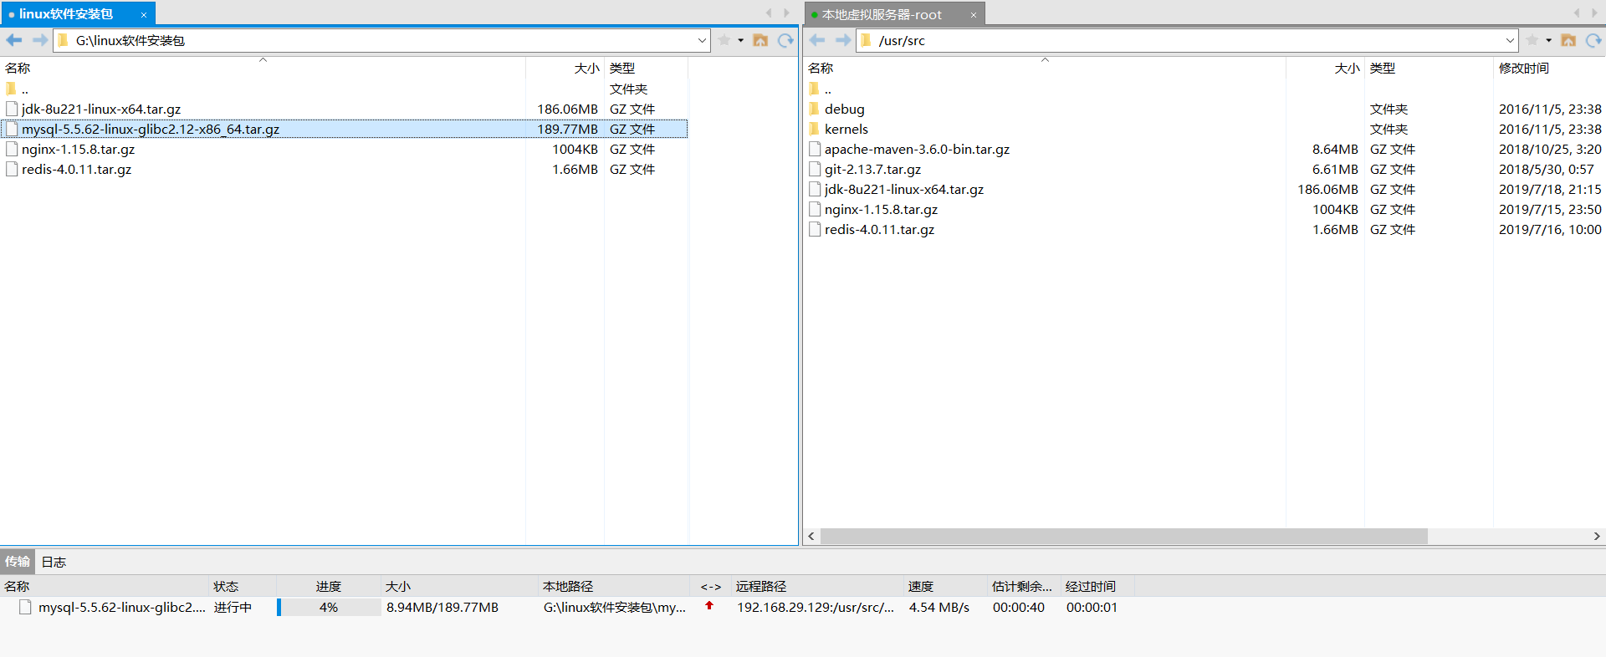1606x657 pixels.
Task: Expand the local path G:\linux软件安装包 dropdown
Action: tap(702, 40)
